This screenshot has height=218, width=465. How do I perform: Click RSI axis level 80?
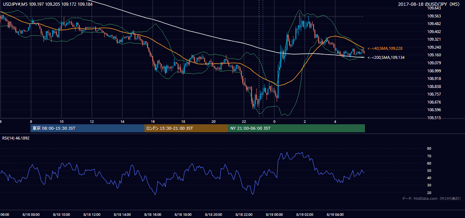tap(429, 149)
